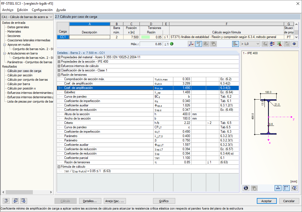Click the cross-section I-beam diagram icon
The width and height of the screenshot is (302, 212).
(x=191, y=44)
